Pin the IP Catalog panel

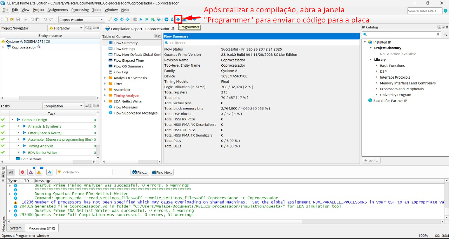pos(439,27)
